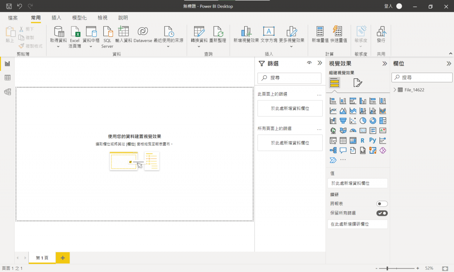Click the 新增量值 button

pos(320,34)
